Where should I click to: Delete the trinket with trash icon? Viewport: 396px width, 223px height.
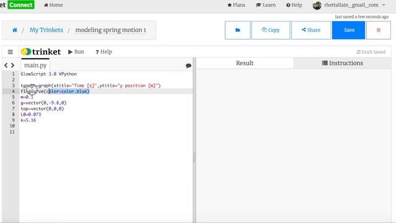(x=378, y=30)
